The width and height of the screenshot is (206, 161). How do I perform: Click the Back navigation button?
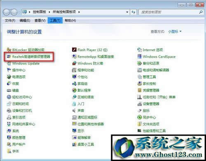pos(6,12)
